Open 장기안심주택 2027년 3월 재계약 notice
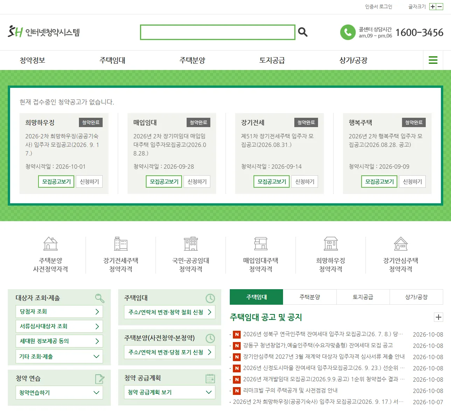This screenshot has width=451, height=412. pyautogui.click(x=324, y=356)
